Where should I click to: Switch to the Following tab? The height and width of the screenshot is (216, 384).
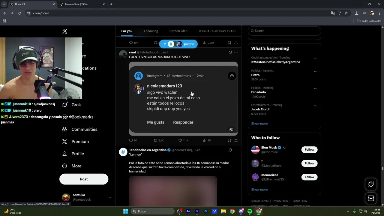151,31
